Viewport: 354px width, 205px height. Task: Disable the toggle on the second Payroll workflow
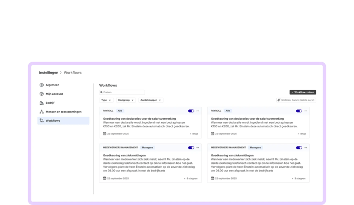click(299, 111)
